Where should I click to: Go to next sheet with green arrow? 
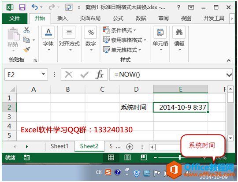(27, 146)
